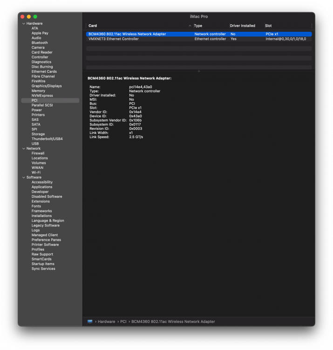Open Disc Burning in the sidebar
333x350 pixels.
pos(42,67)
